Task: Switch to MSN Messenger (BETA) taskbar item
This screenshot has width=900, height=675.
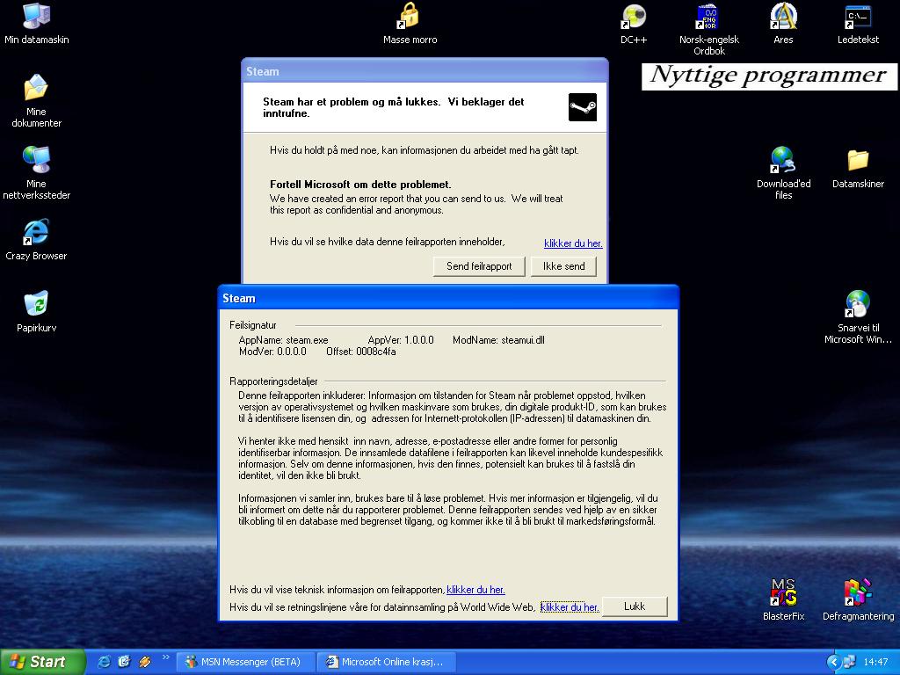Action: point(245,662)
